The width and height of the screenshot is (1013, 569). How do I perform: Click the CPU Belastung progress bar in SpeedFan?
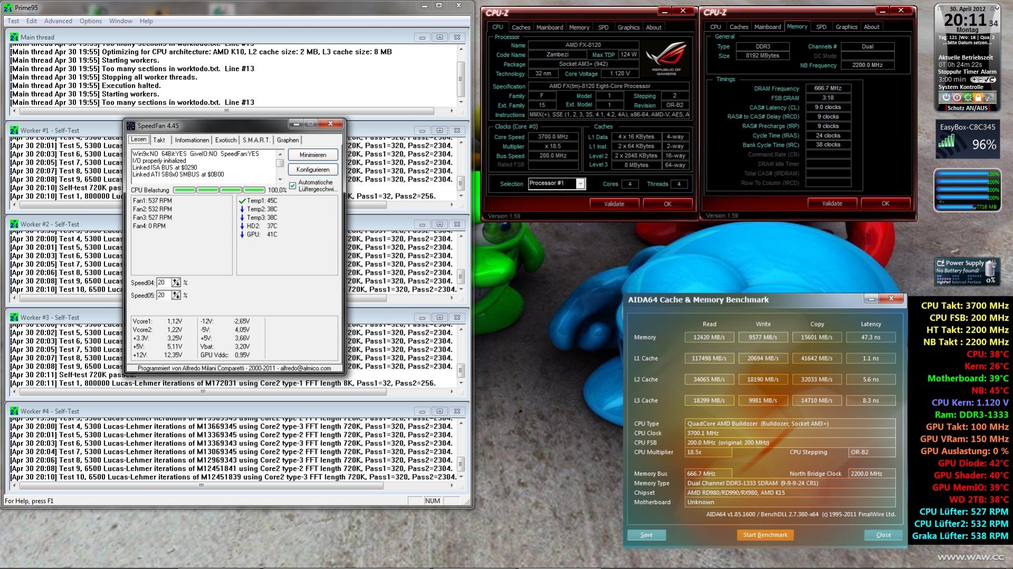coord(219,190)
